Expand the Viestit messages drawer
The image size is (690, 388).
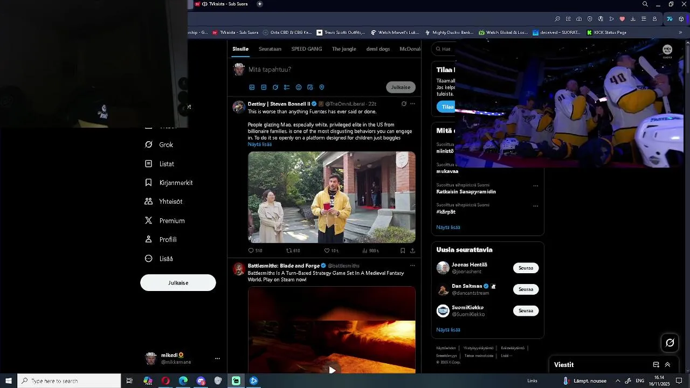(x=667, y=365)
